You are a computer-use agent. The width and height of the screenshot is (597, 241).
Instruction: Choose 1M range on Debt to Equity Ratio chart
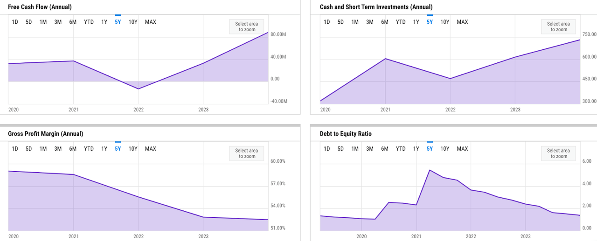(355, 149)
